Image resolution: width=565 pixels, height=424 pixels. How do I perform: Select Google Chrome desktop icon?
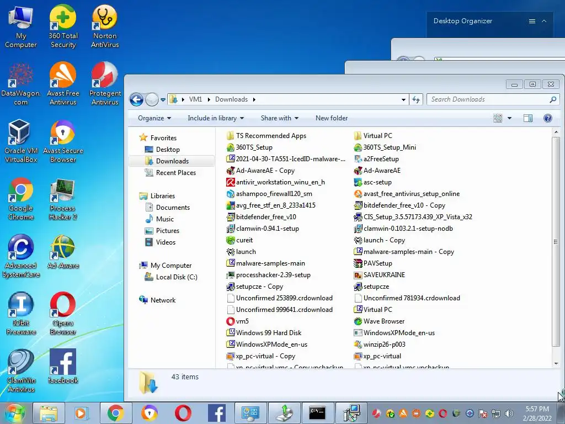click(20, 199)
